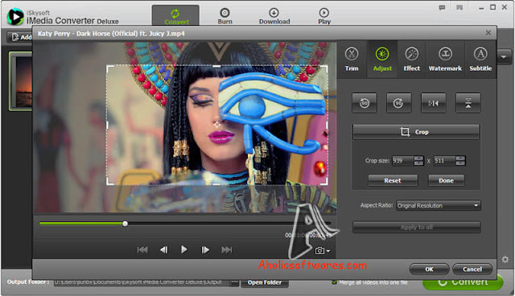Rotate video 90 degrees clockwise
The image size is (515, 296).
pyautogui.click(x=399, y=103)
